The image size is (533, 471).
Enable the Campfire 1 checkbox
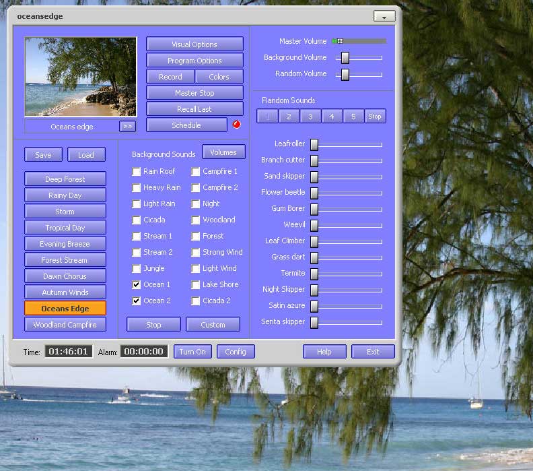click(x=195, y=172)
